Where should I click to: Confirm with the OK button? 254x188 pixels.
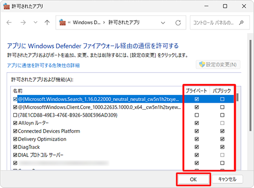tap(193, 179)
